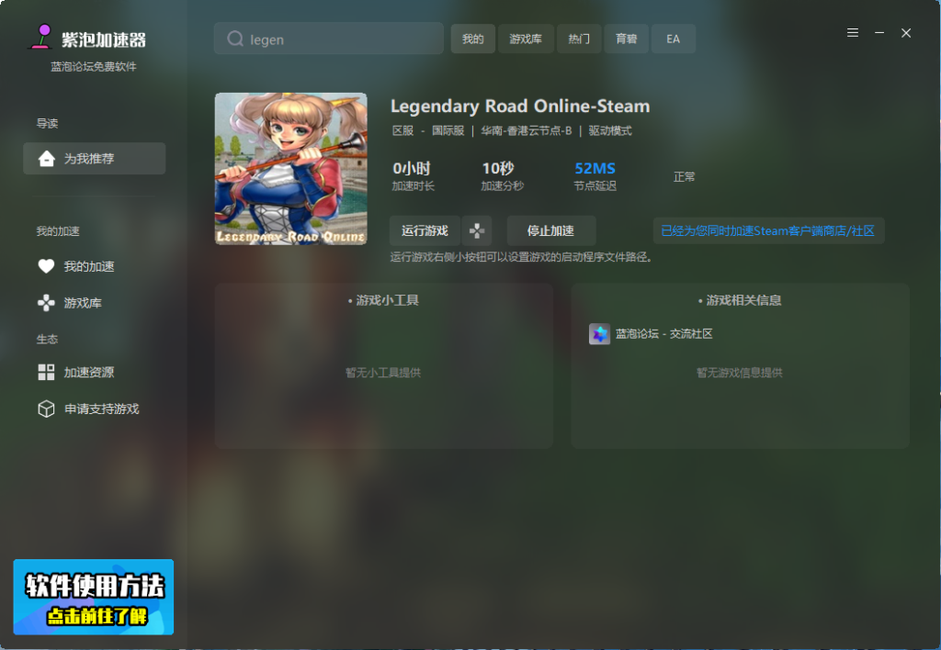This screenshot has width=941, height=650.
Task: Click the heart icon beside 我的加速
Action: click(x=46, y=266)
